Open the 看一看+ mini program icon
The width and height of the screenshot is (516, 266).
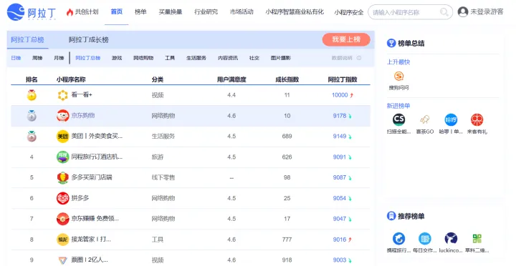click(63, 95)
